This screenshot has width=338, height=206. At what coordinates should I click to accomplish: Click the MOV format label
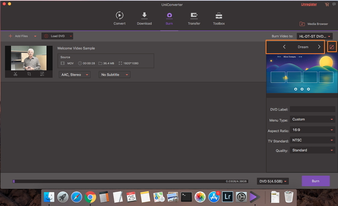tap(70, 63)
